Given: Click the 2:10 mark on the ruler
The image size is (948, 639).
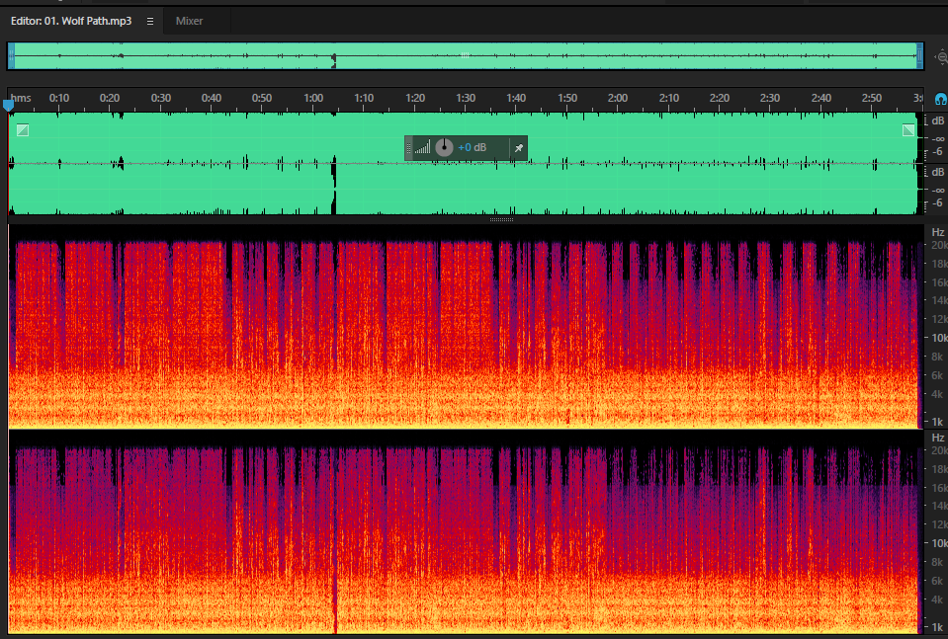Looking at the screenshot, I should 668,98.
